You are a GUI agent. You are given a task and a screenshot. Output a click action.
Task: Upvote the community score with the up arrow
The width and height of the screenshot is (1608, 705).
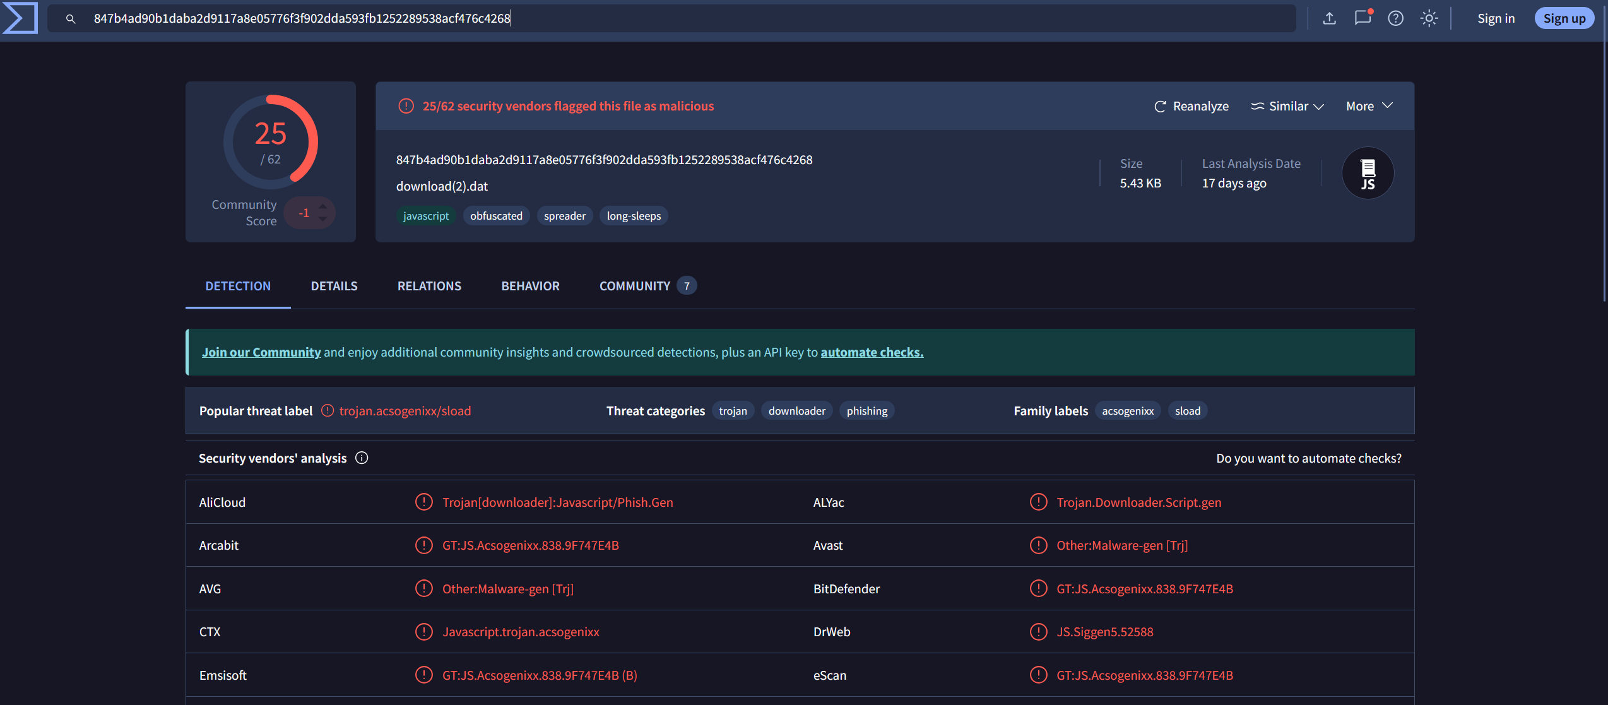click(323, 206)
